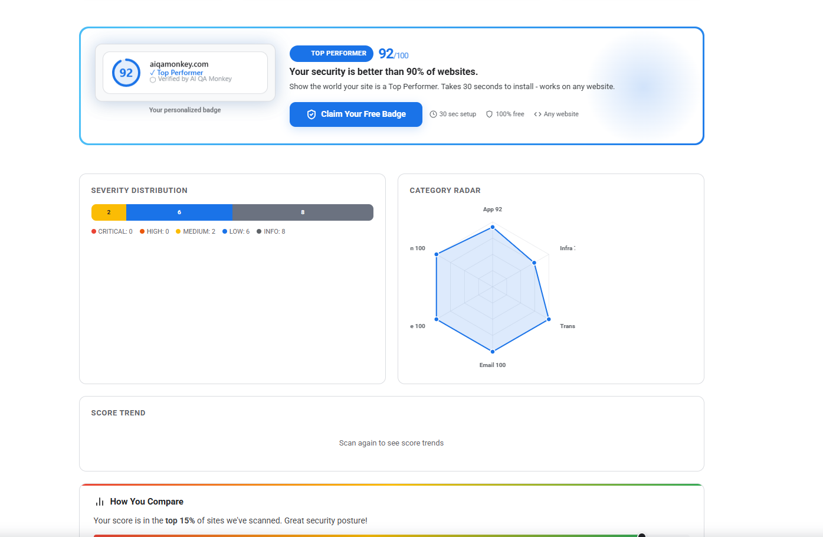Image resolution: width=823 pixels, height=537 pixels.
Task: Toggle the HIGH: 0 legend item
Action: [x=154, y=231]
